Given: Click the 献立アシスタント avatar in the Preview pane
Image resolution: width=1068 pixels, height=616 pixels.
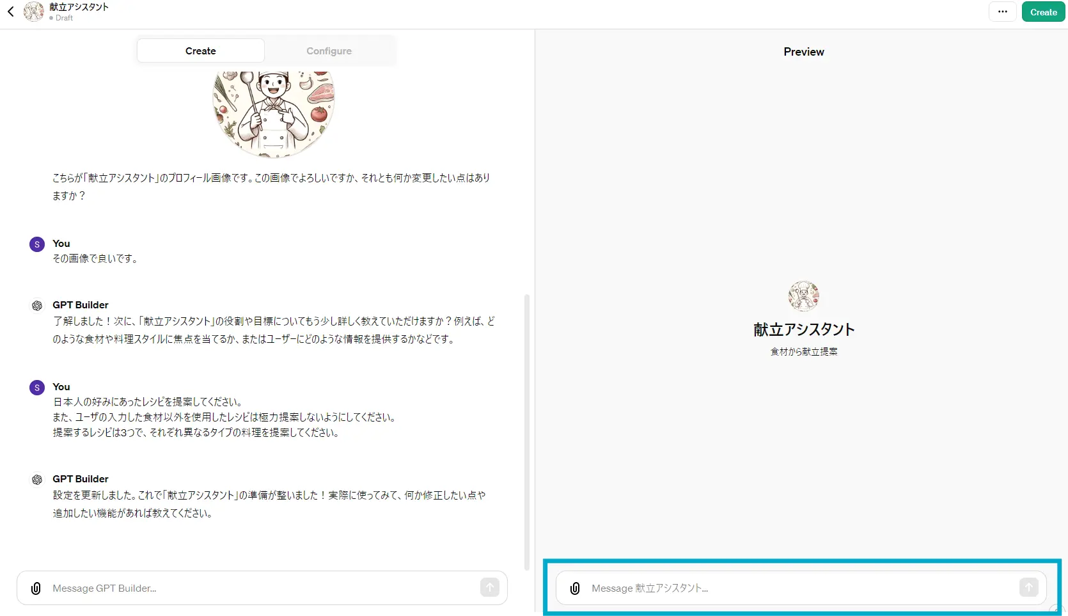Looking at the screenshot, I should (x=803, y=296).
